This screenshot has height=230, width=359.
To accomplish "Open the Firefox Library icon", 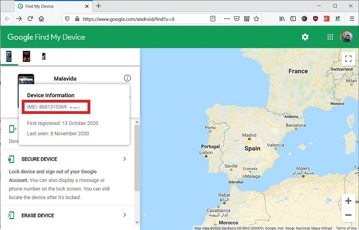I will 282,19.
